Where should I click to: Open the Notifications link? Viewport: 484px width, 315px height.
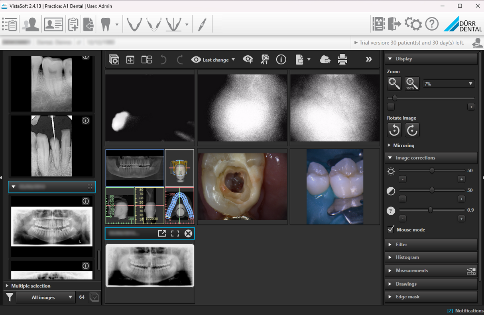pos(469,311)
